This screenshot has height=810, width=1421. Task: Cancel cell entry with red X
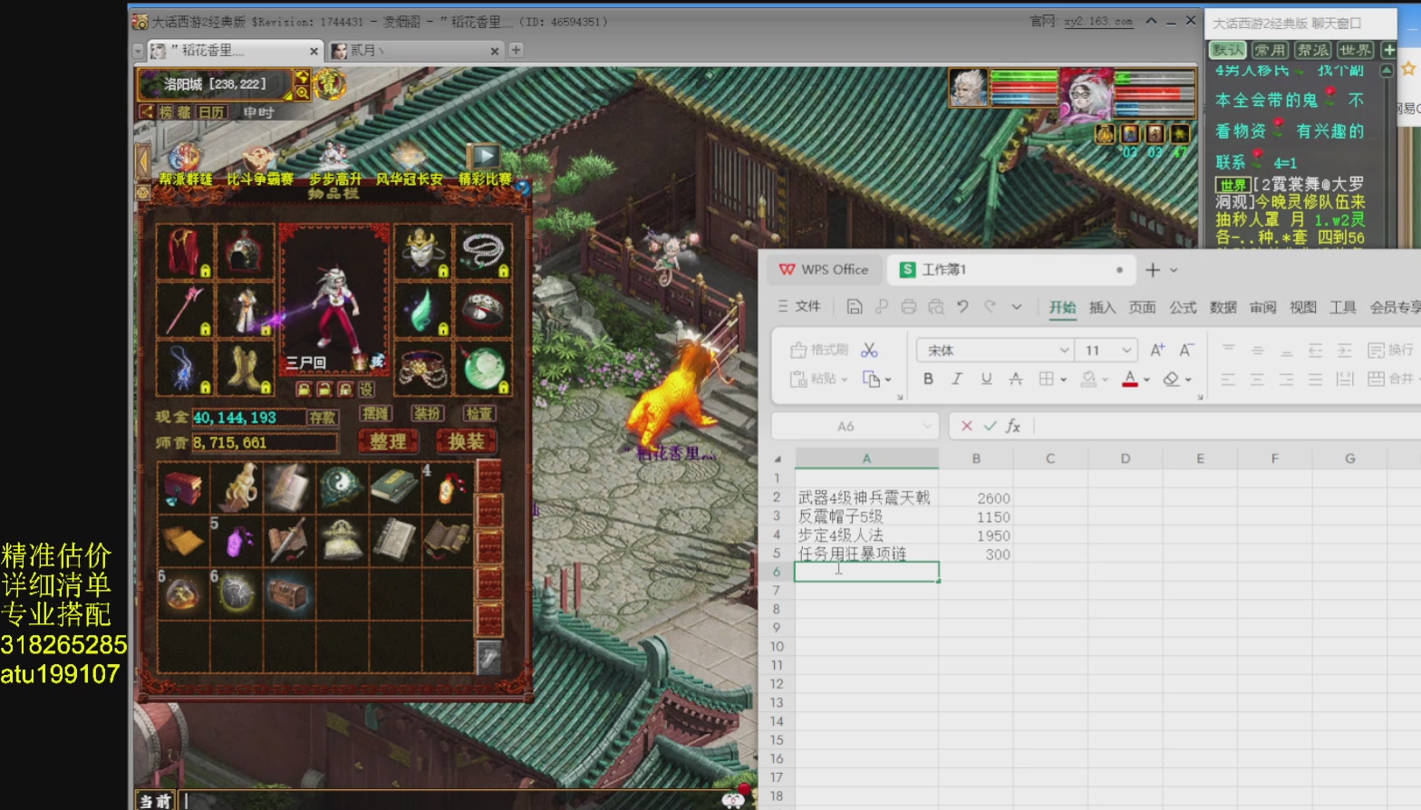[966, 426]
